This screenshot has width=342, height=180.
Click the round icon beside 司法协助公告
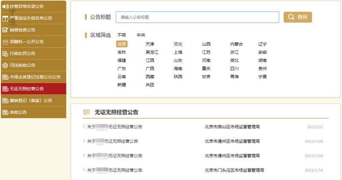(5, 65)
